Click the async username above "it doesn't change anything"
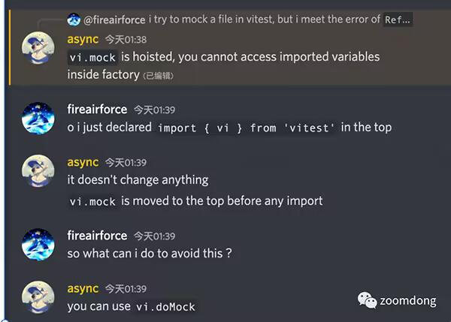The width and height of the screenshot is (451, 322). 83,162
